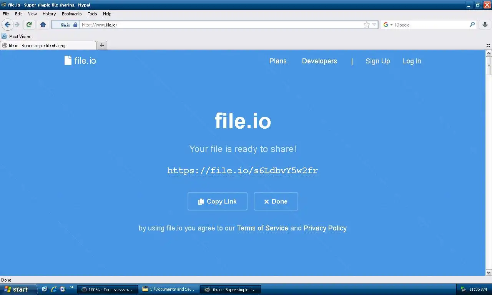Image resolution: width=492 pixels, height=295 pixels.
Task: Expand the quick launch chevron
Action: click(71, 288)
